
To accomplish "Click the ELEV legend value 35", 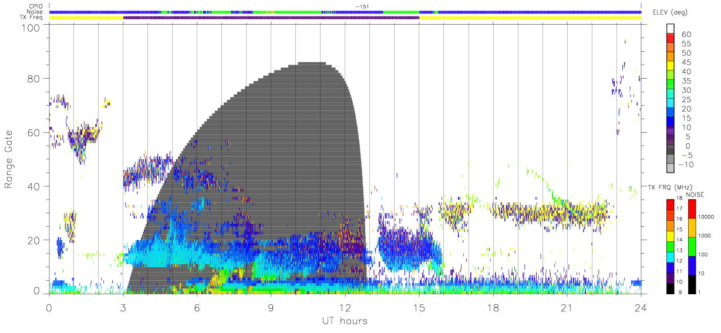I will [x=685, y=81].
